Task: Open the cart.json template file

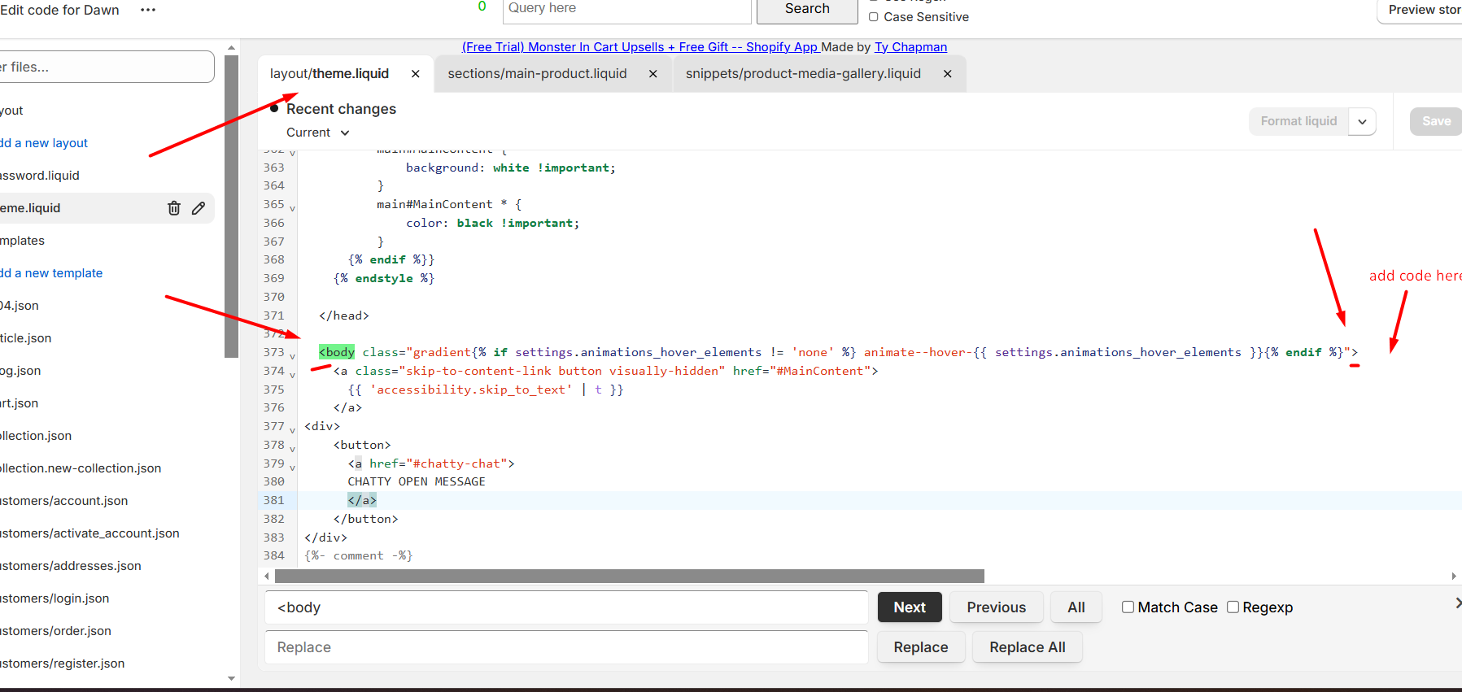Action: pos(19,403)
